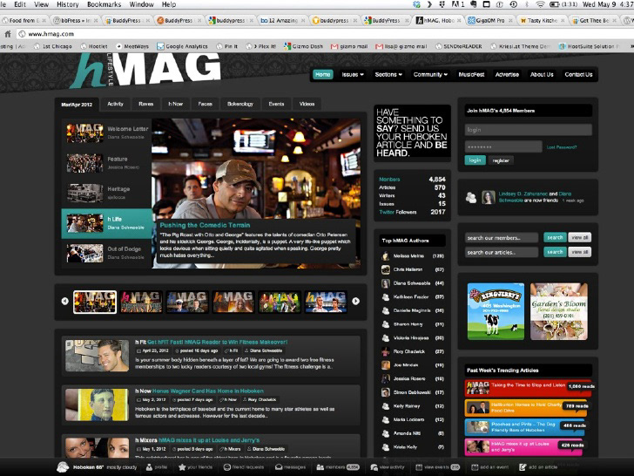This screenshot has height=476, width=634.
Task: Click the Ben & Jerry's advertisement
Action: pyautogui.click(x=496, y=311)
